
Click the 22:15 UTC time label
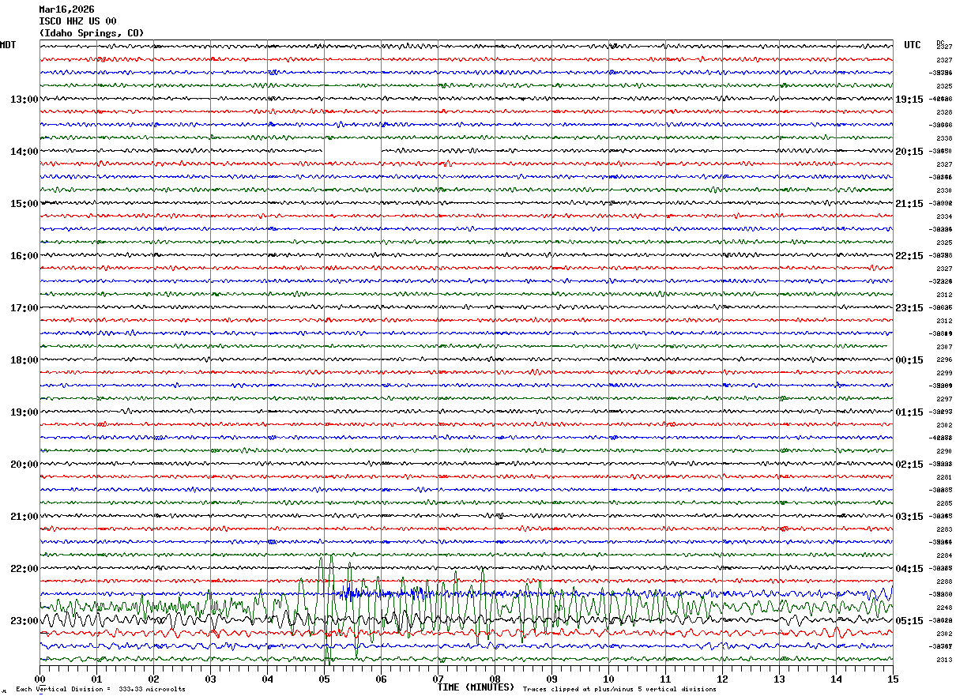pos(909,256)
